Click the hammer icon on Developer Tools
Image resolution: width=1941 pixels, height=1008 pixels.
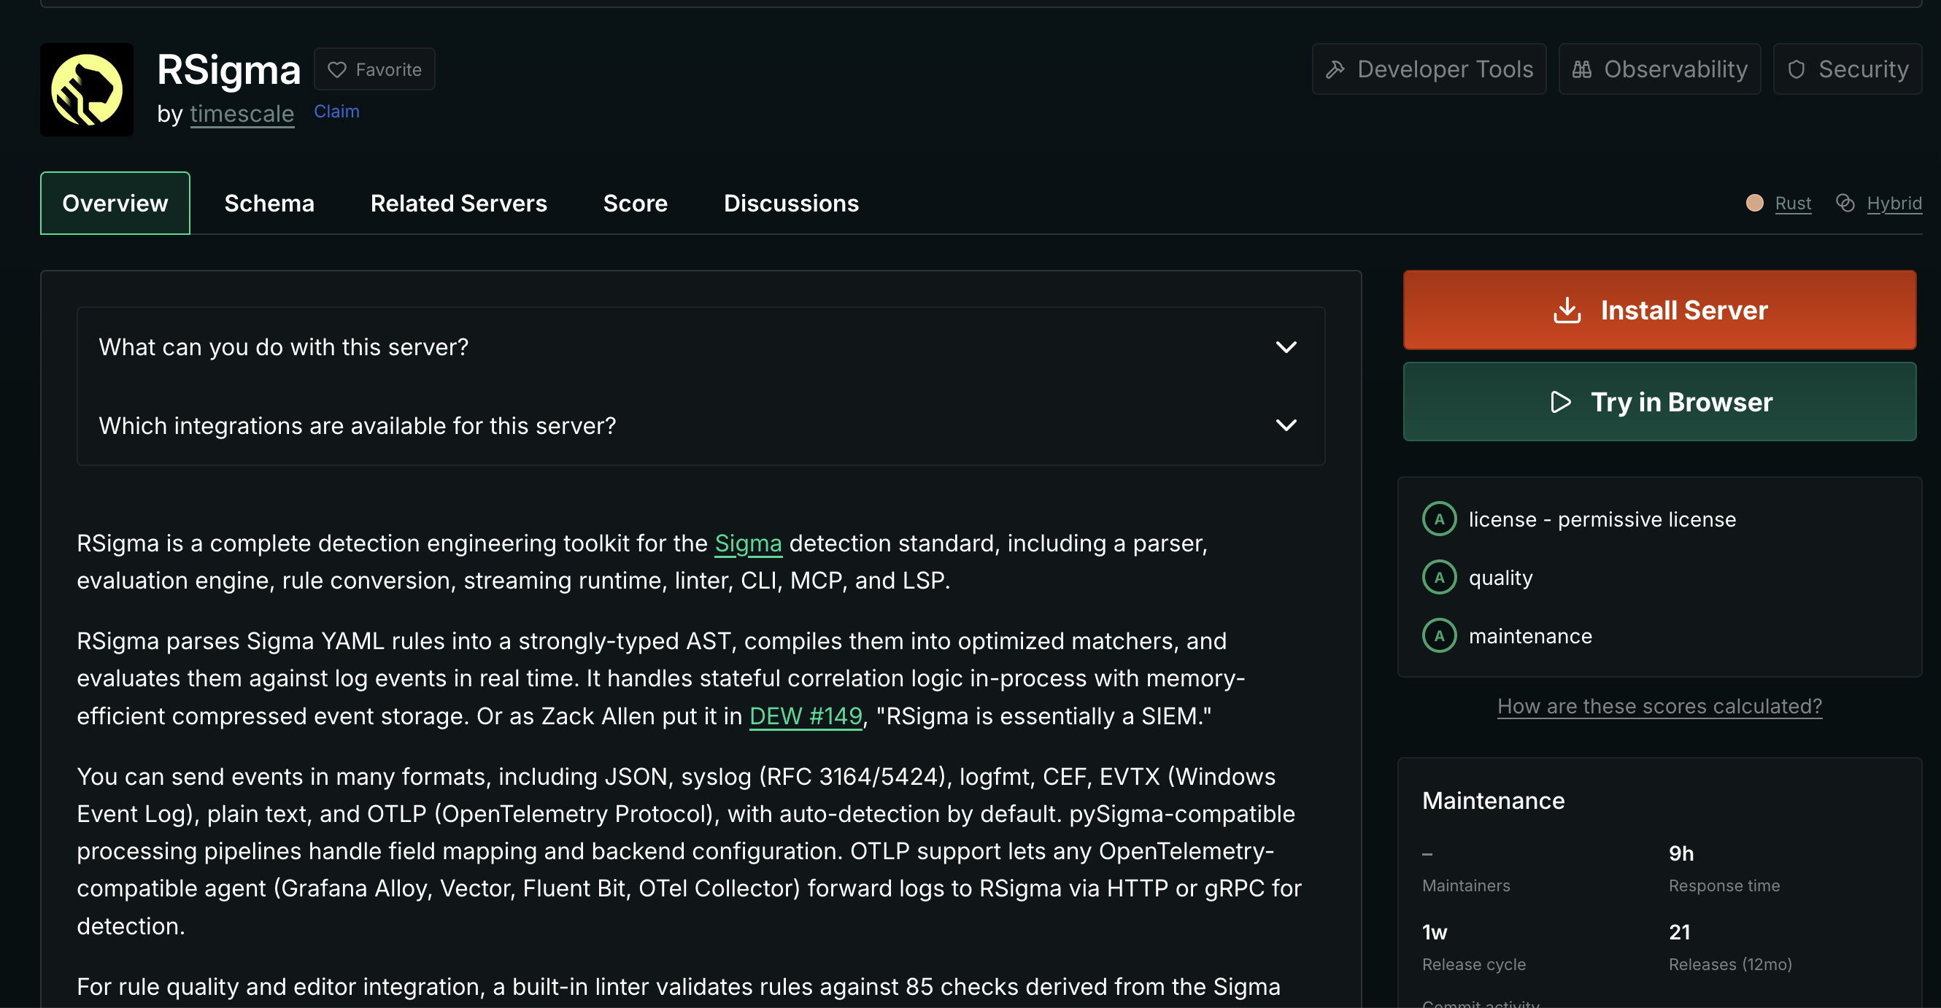coord(1335,69)
